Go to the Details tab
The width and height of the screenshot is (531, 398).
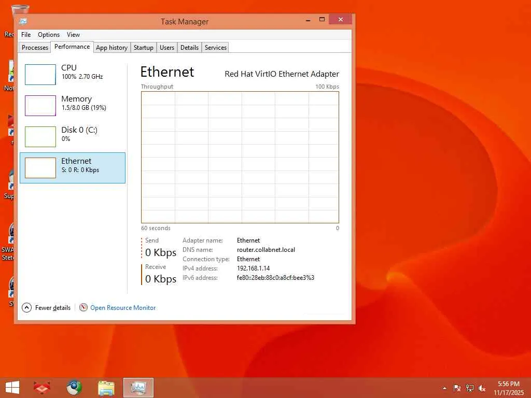189,47
